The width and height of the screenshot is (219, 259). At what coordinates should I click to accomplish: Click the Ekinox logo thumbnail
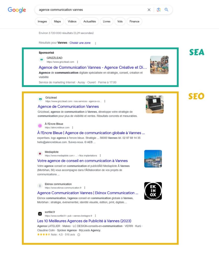(x=153, y=191)
